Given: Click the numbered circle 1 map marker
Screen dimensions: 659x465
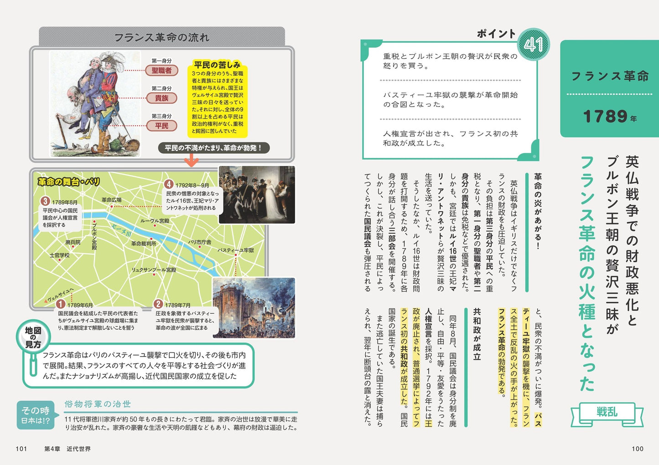Looking at the screenshot, I should point(60,304).
